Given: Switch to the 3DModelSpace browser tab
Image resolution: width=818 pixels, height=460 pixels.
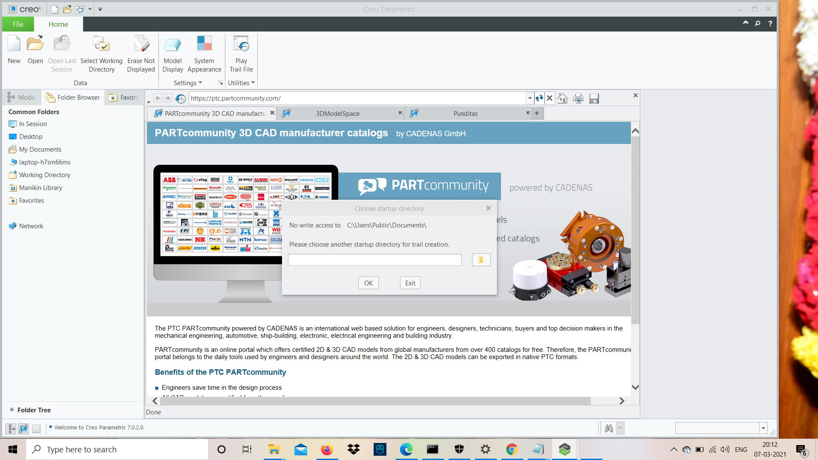Looking at the screenshot, I should point(338,113).
